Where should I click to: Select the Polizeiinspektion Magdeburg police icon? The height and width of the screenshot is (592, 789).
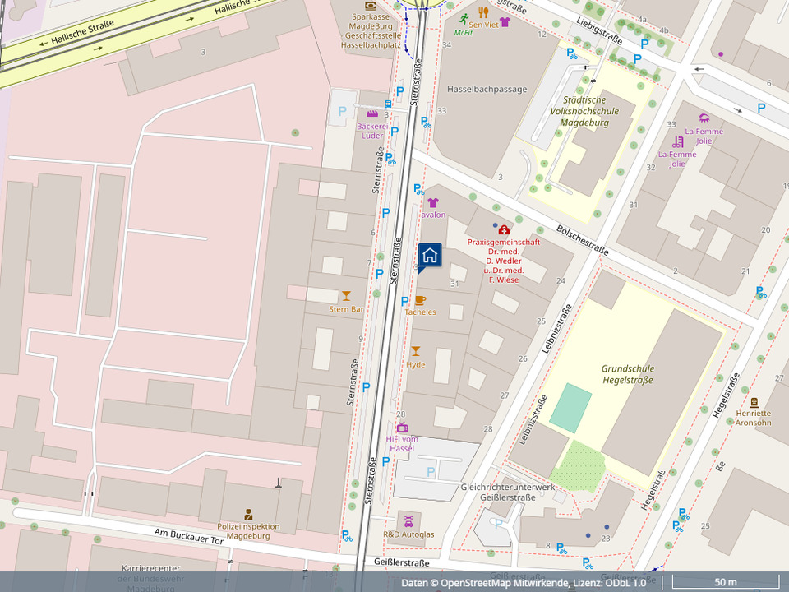pyautogui.click(x=248, y=514)
